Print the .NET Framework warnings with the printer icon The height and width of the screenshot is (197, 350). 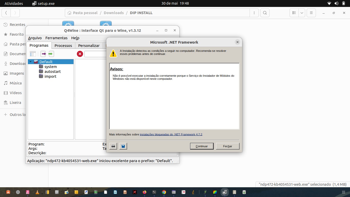coord(113,146)
